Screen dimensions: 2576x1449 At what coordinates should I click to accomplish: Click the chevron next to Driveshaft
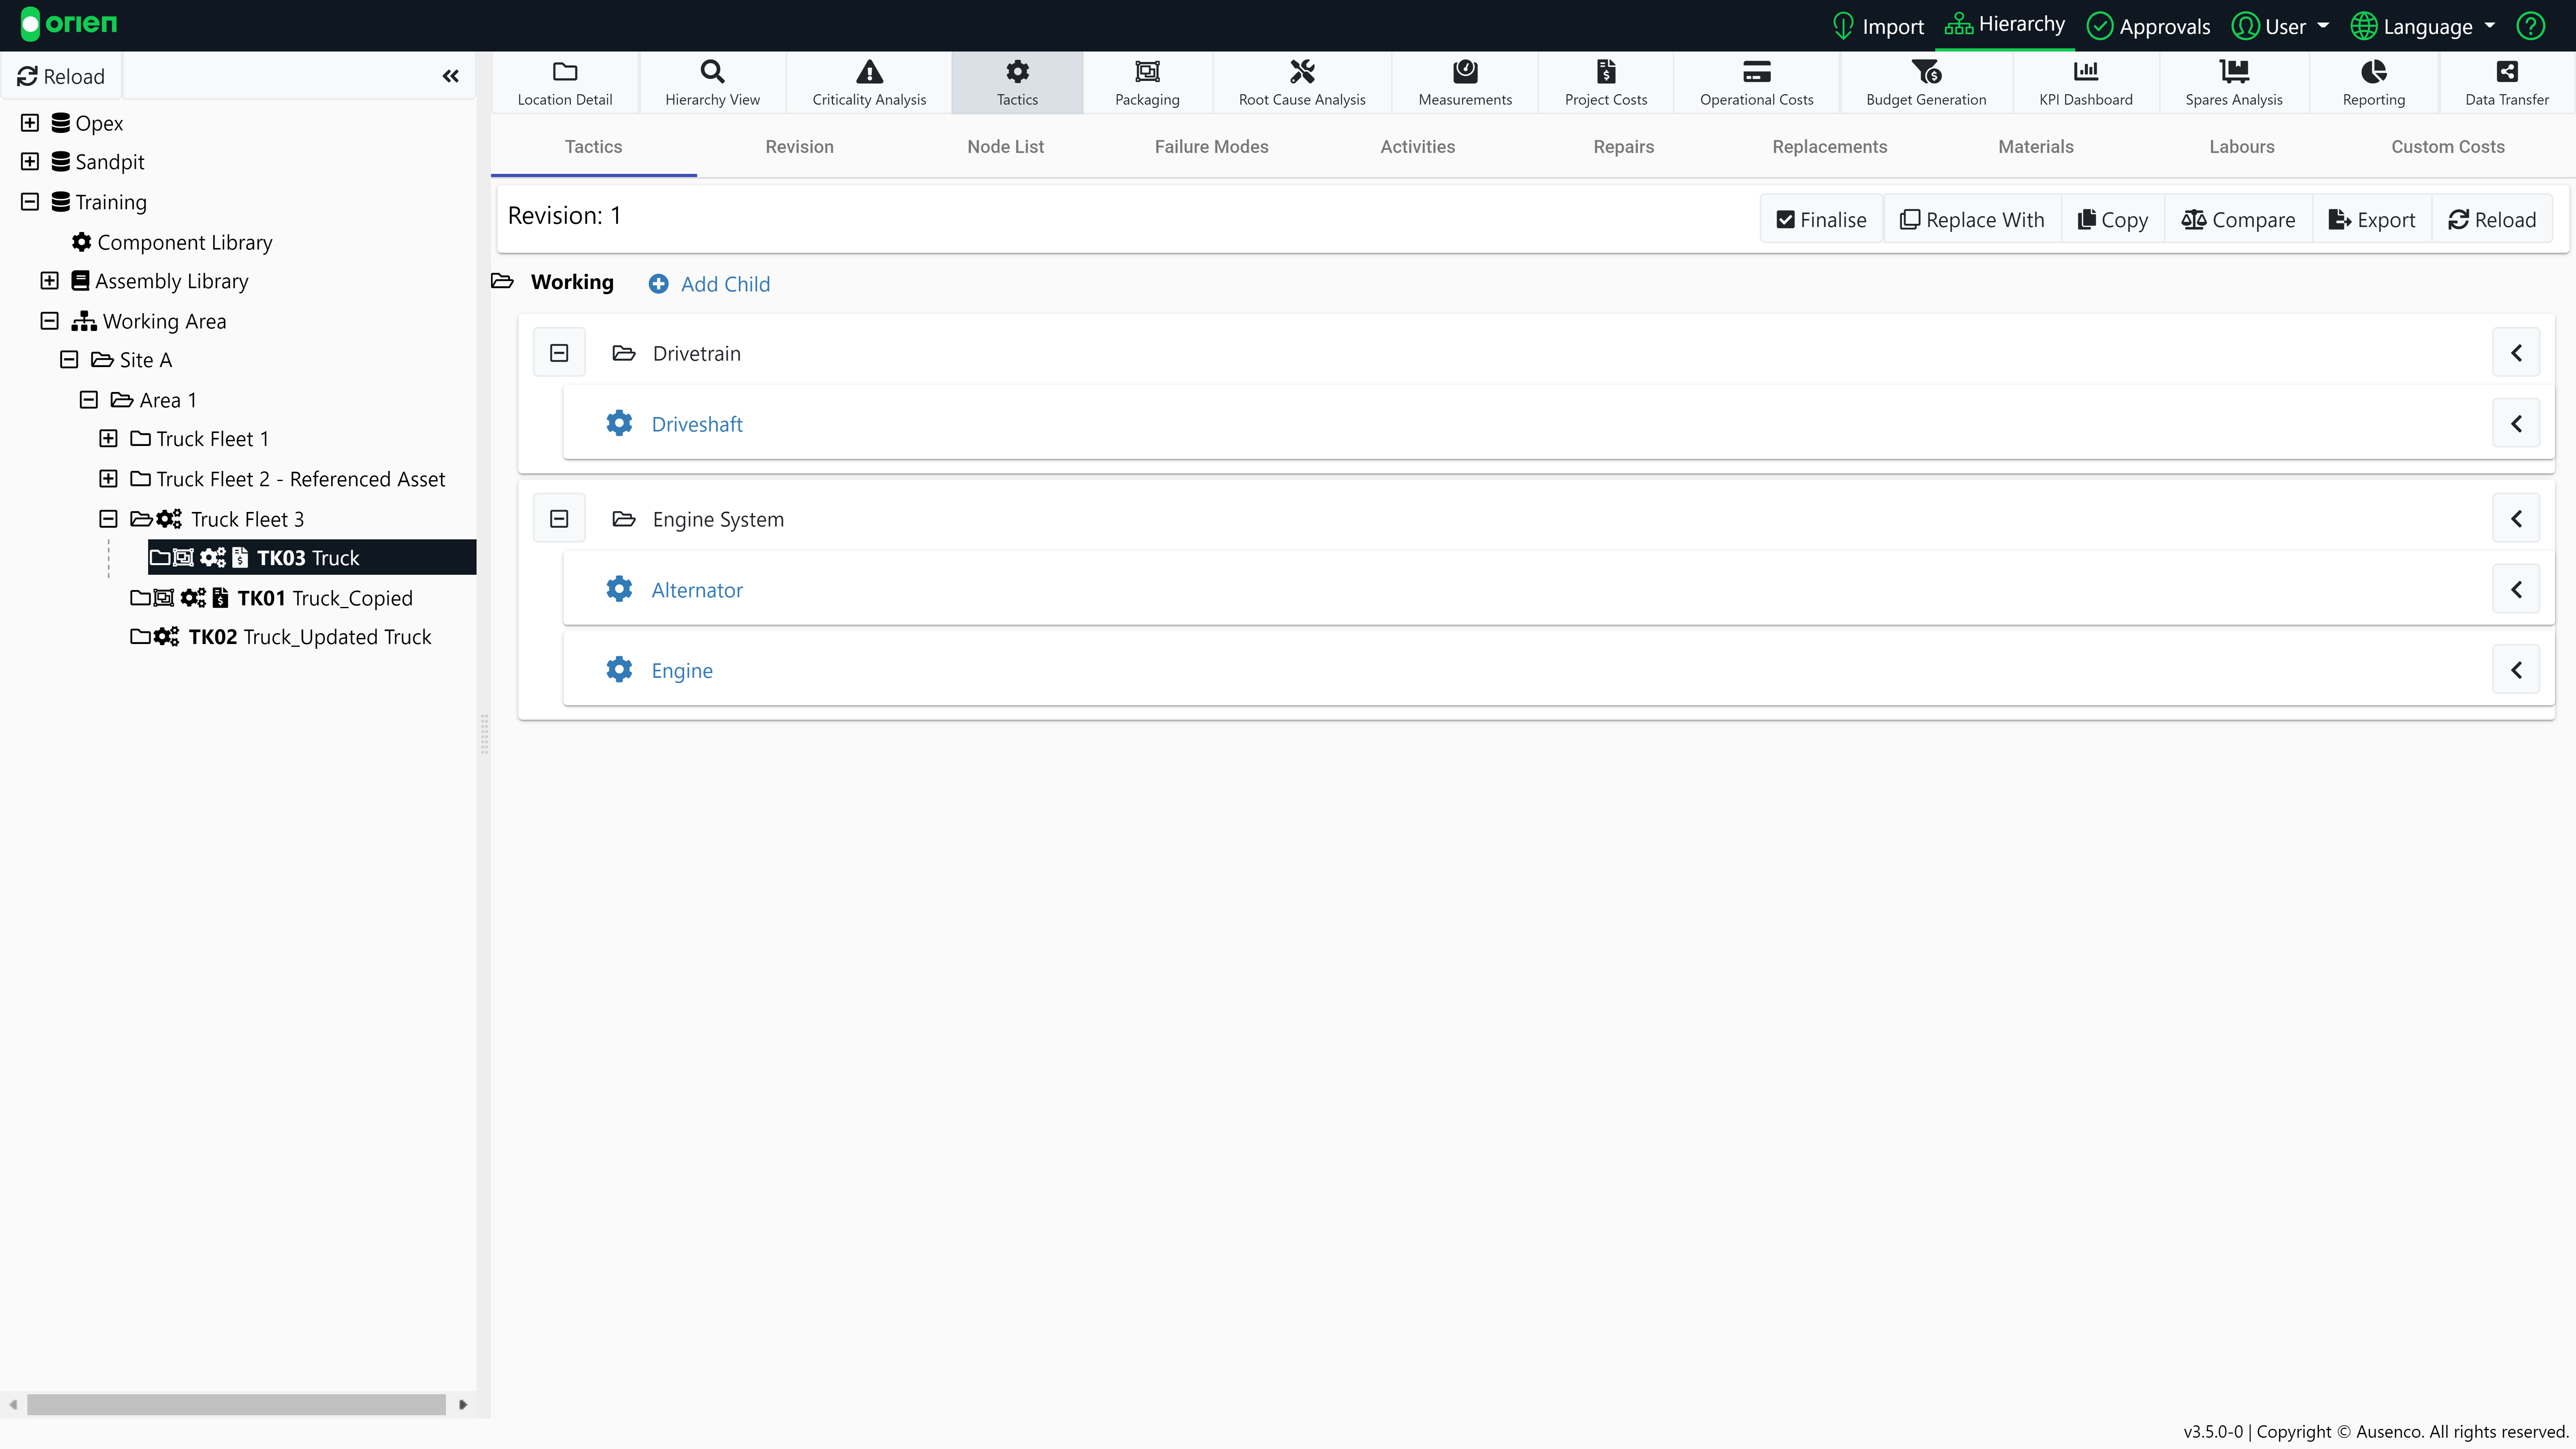point(2516,423)
